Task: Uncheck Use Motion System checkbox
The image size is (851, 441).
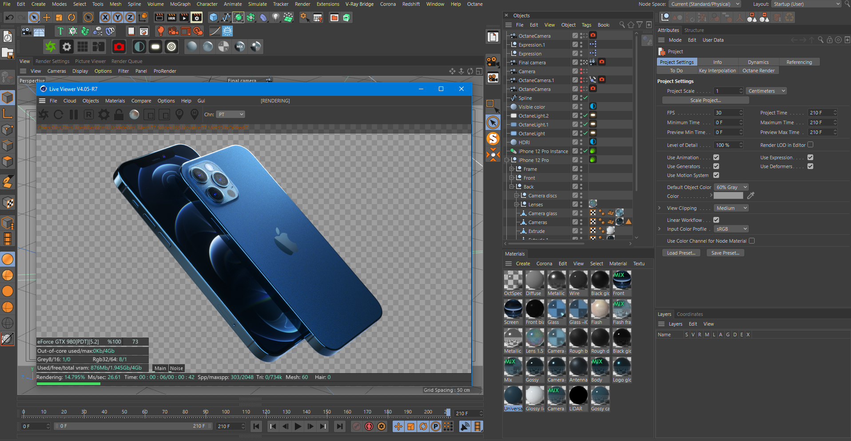Action: 716,175
